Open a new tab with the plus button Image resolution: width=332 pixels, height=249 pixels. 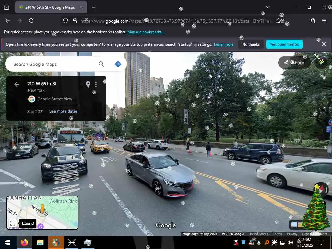[x=94, y=7]
